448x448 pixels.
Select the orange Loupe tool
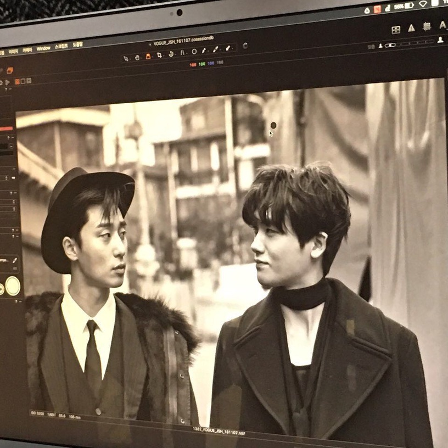click(x=148, y=56)
